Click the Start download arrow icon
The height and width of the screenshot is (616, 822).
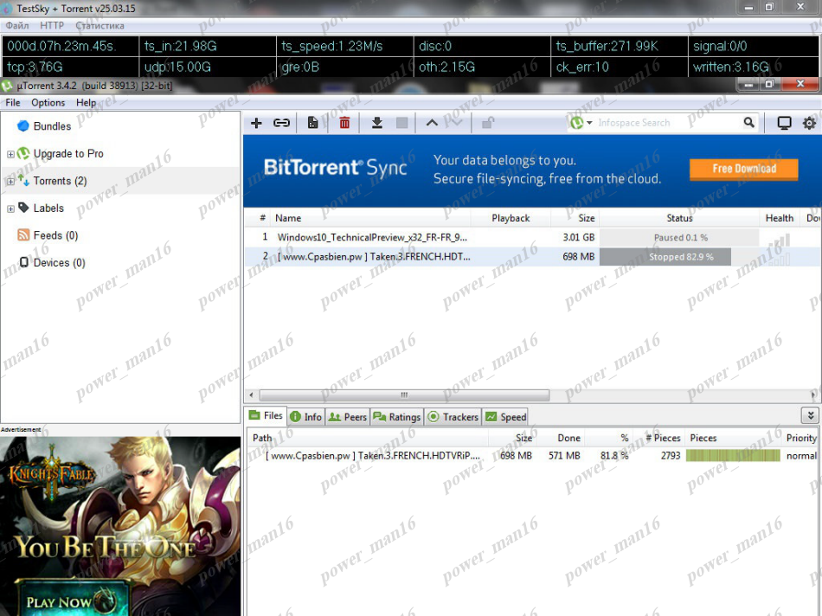(x=377, y=123)
